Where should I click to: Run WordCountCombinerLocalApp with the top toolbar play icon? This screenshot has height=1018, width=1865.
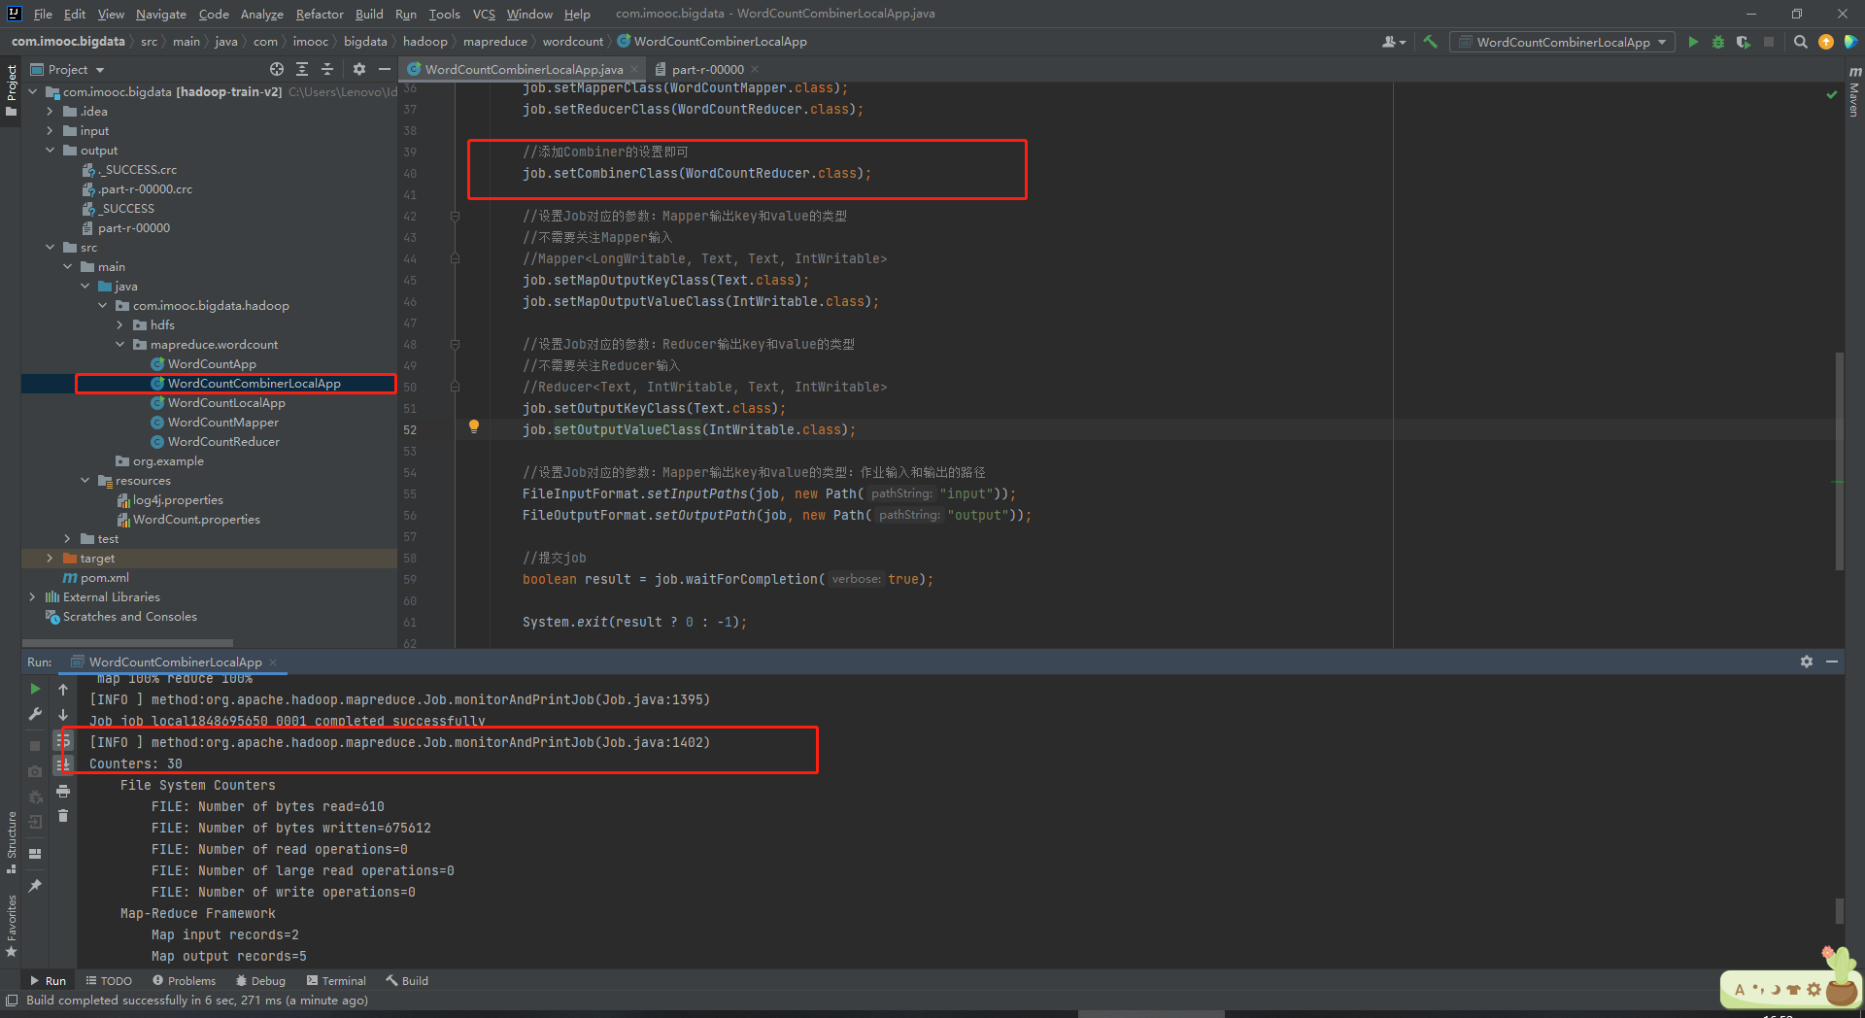click(1693, 42)
